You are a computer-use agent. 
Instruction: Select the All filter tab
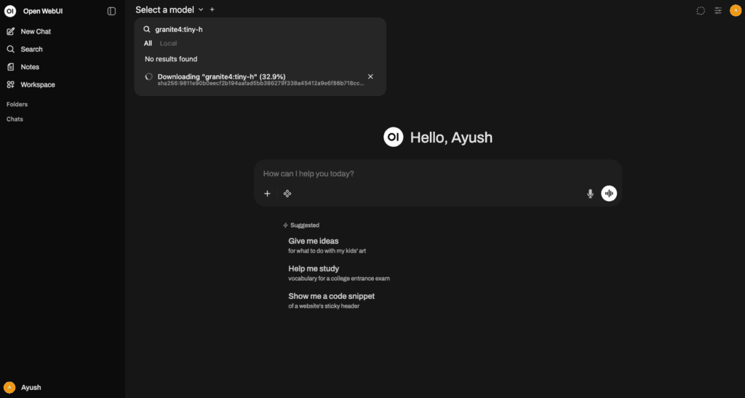tap(148, 44)
